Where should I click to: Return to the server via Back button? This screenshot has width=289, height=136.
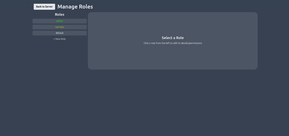pos(44,7)
